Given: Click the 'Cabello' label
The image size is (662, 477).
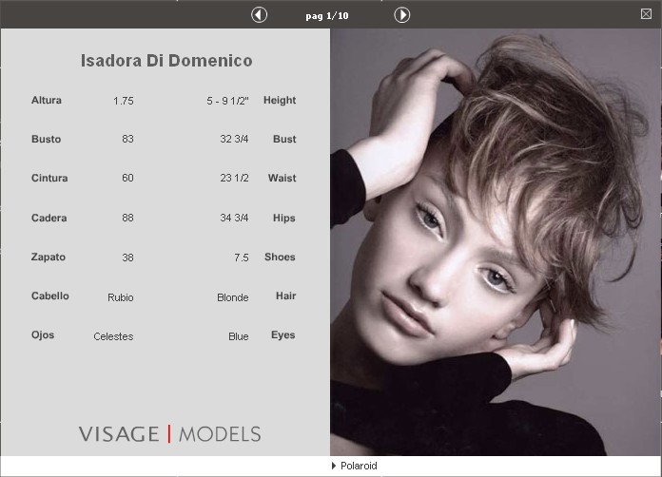Looking at the screenshot, I should tap(49, 296).
